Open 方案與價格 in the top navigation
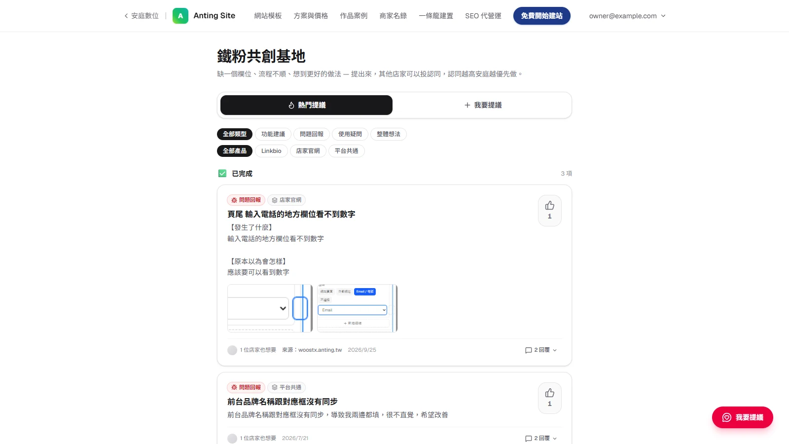The width and height of the screenshot is (789, 444). (x=311, y=16)
